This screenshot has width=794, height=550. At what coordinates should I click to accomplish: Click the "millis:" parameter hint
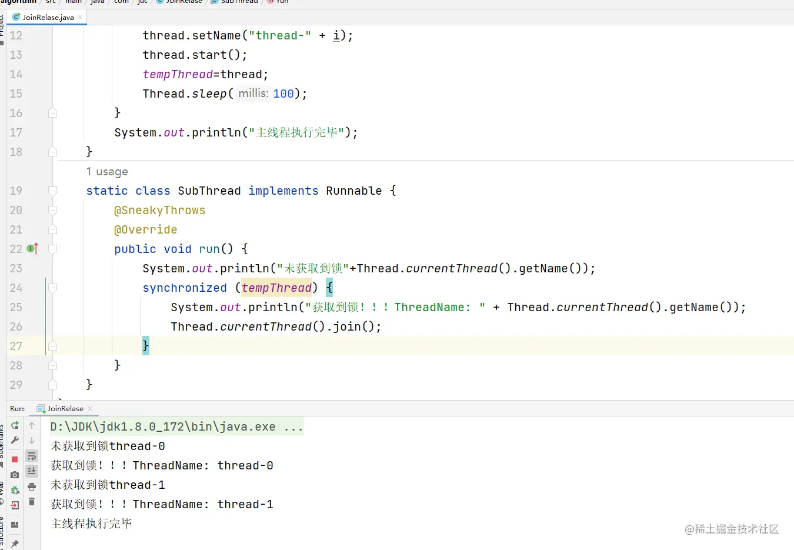pos(253,94)
